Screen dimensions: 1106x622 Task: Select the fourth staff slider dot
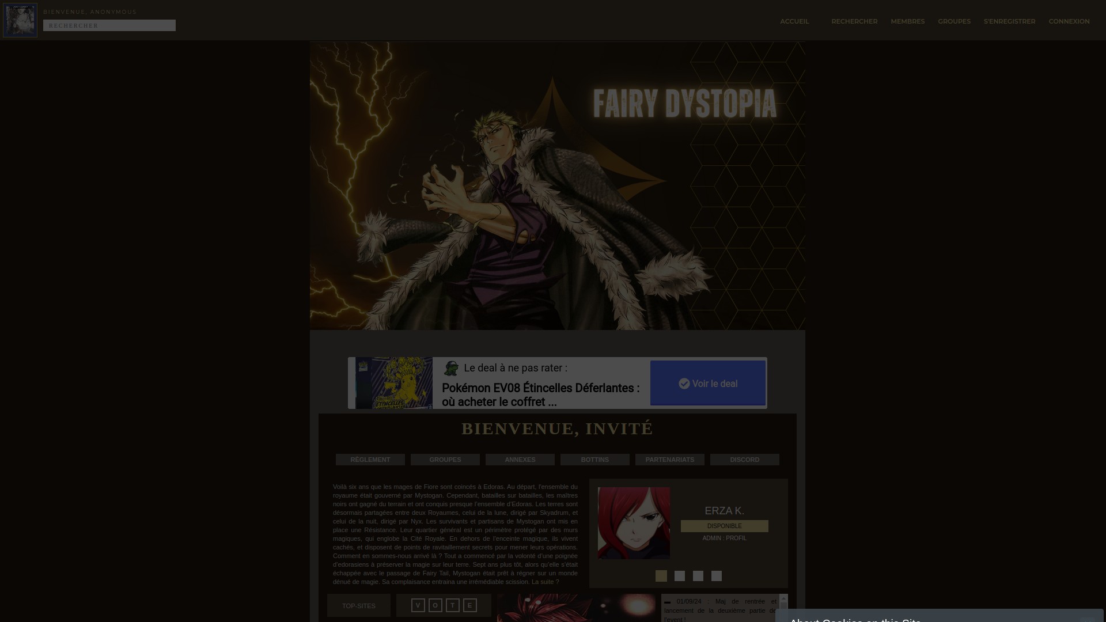[x=717, y=576]
